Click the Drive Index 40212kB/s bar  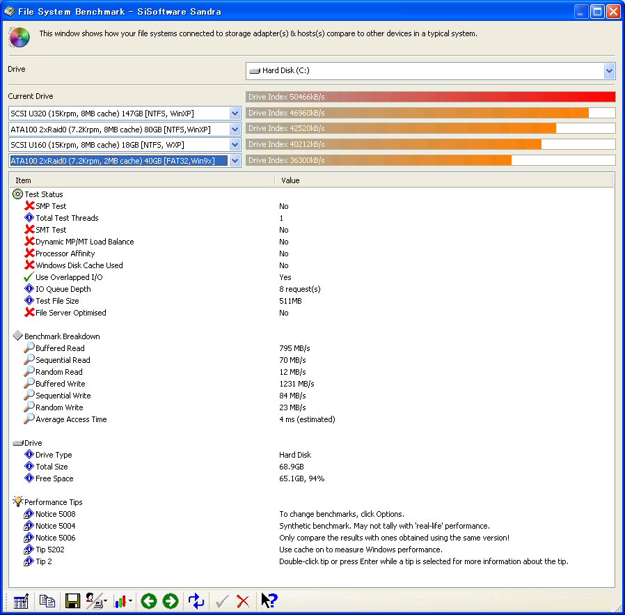[x=431, y=144]
